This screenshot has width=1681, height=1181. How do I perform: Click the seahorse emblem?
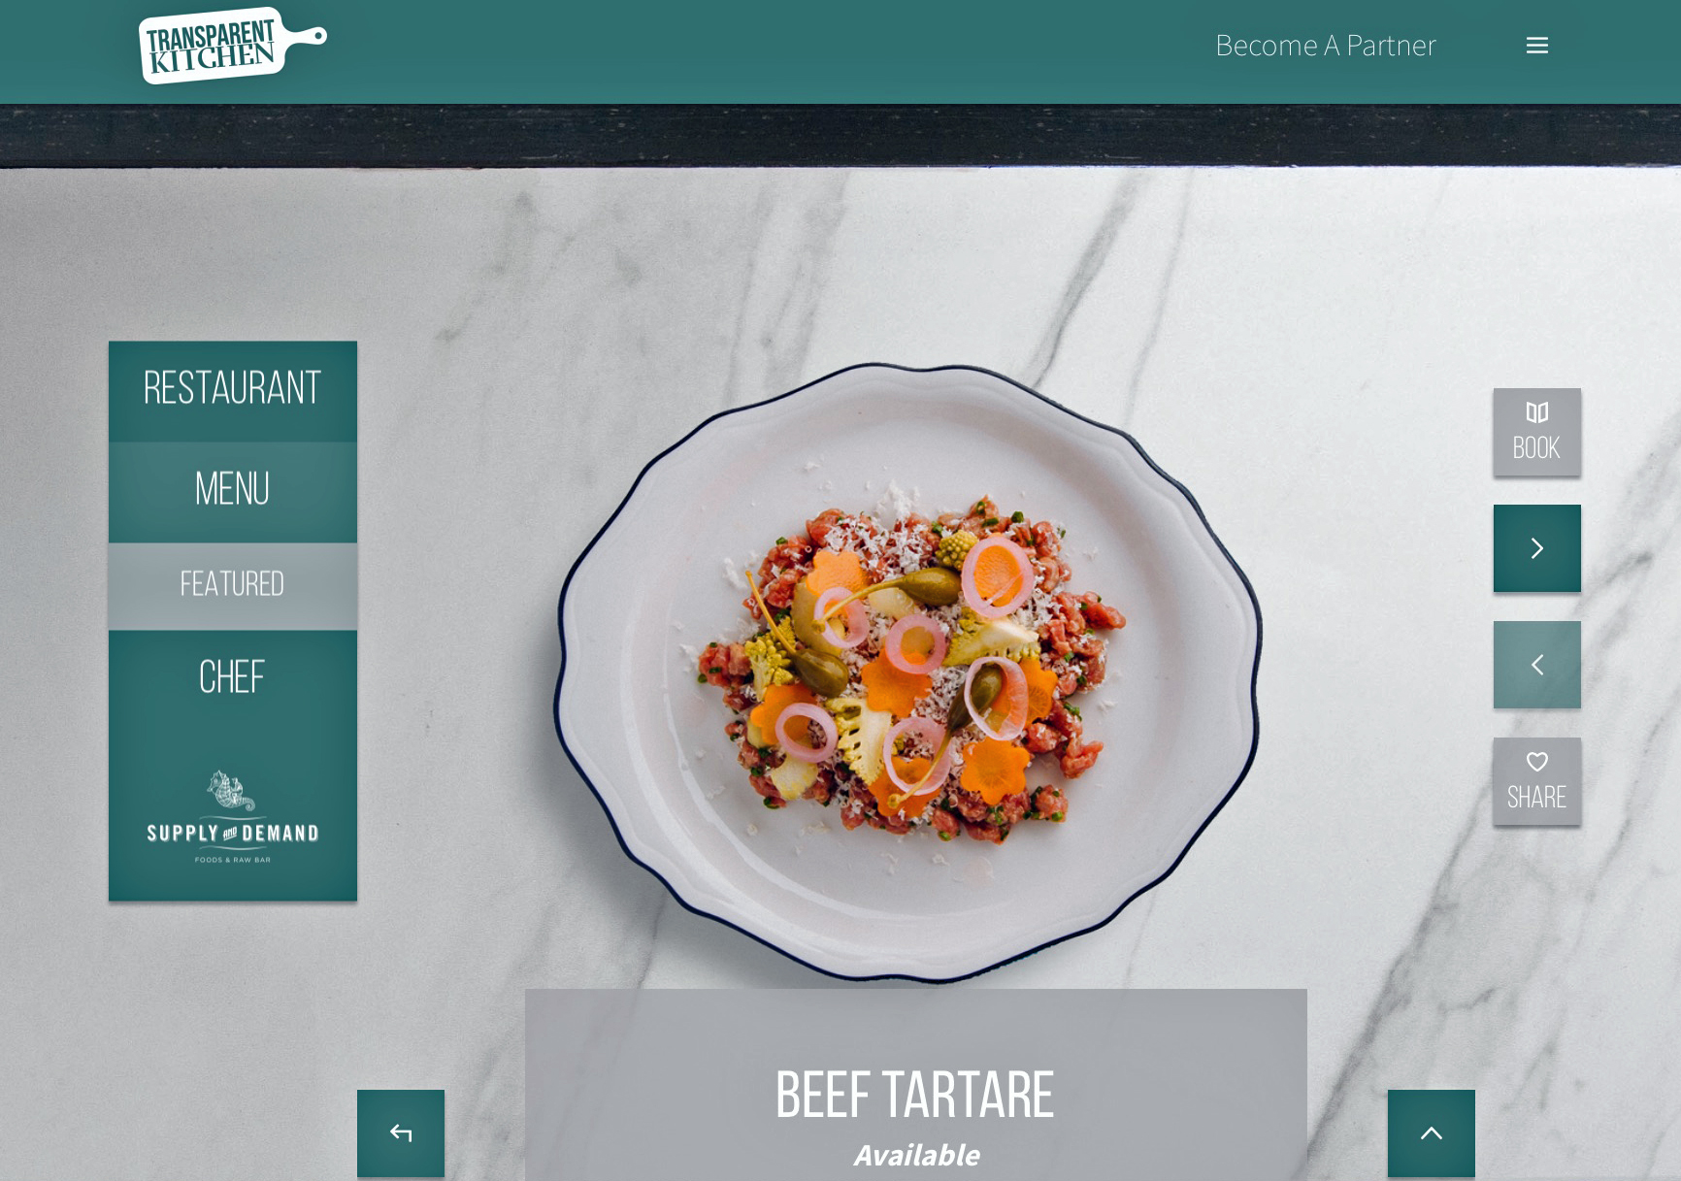tap(230, 791)
